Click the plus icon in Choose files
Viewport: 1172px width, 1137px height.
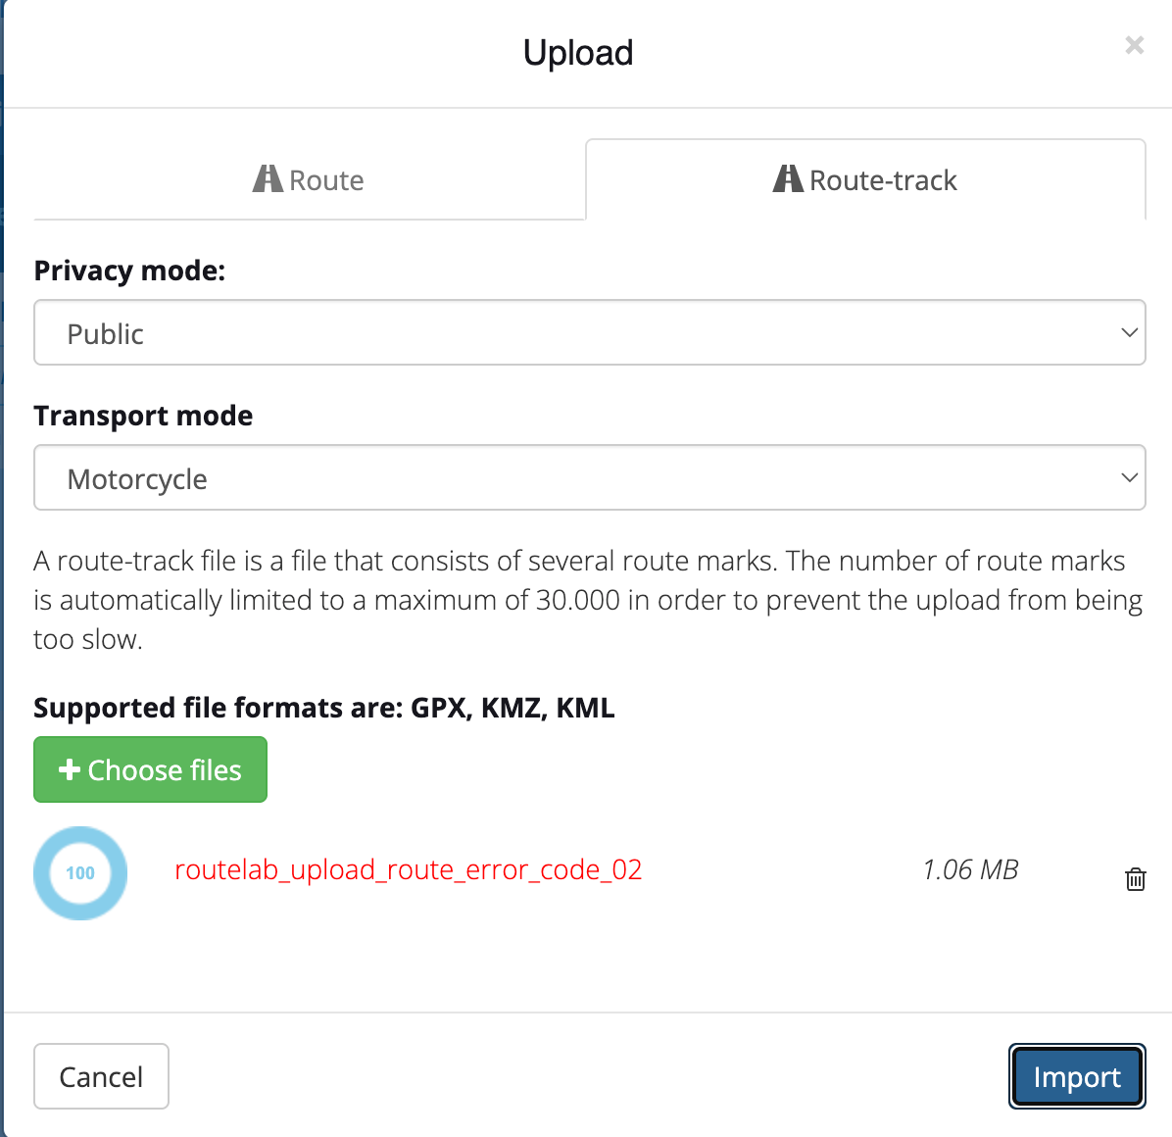click(x=69, y=770)
